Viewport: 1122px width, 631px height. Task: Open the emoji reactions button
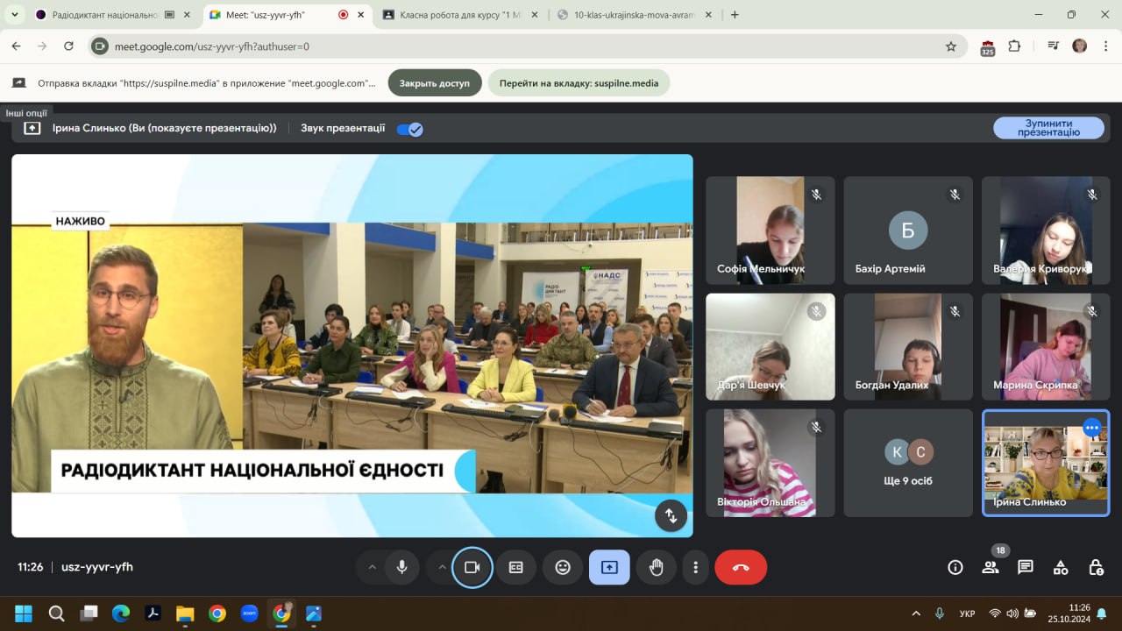(x=563, y=567)
